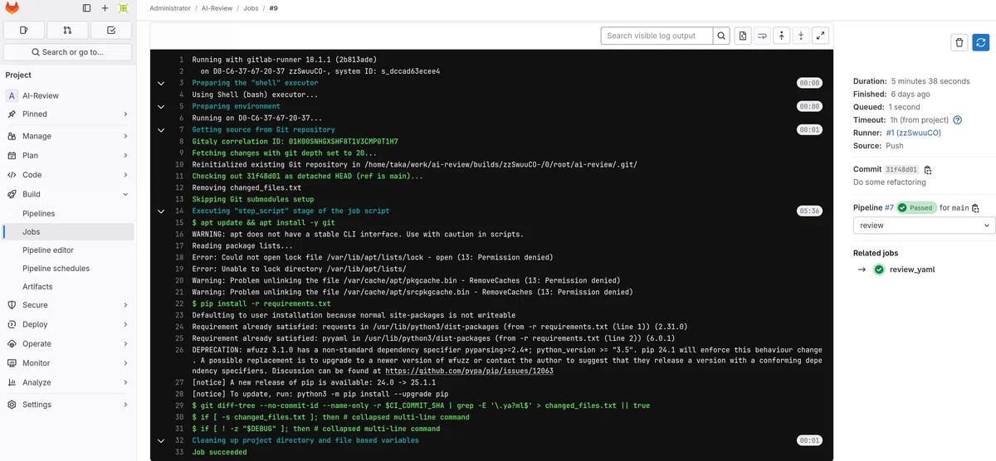This screenshot has height=461, width=996.
Task: Collapse the Cleaning up project directory section
Action: 161,440
